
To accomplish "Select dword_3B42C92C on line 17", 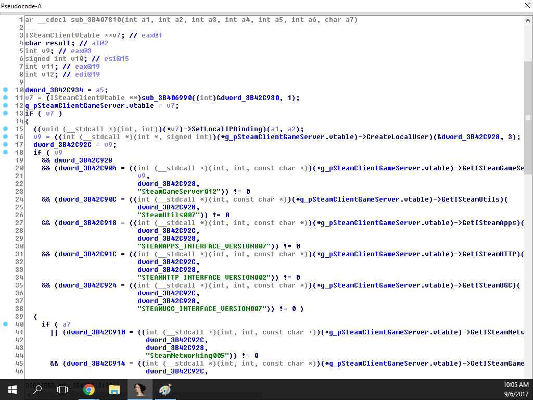I will tap(62, 145).
